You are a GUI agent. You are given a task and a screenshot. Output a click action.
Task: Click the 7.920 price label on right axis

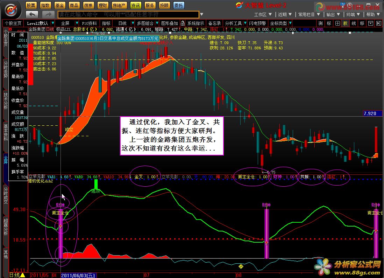pyautogui.click(x=372, y=113)
